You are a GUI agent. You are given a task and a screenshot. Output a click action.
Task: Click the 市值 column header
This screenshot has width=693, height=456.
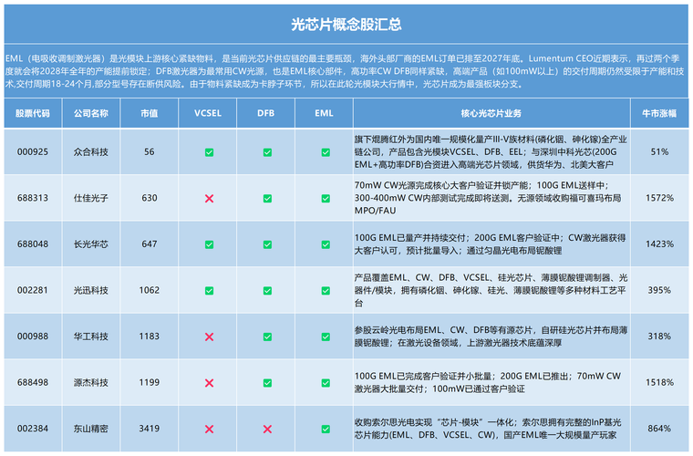150,114
